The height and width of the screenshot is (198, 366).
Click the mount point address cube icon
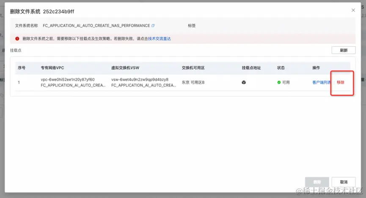244,82
